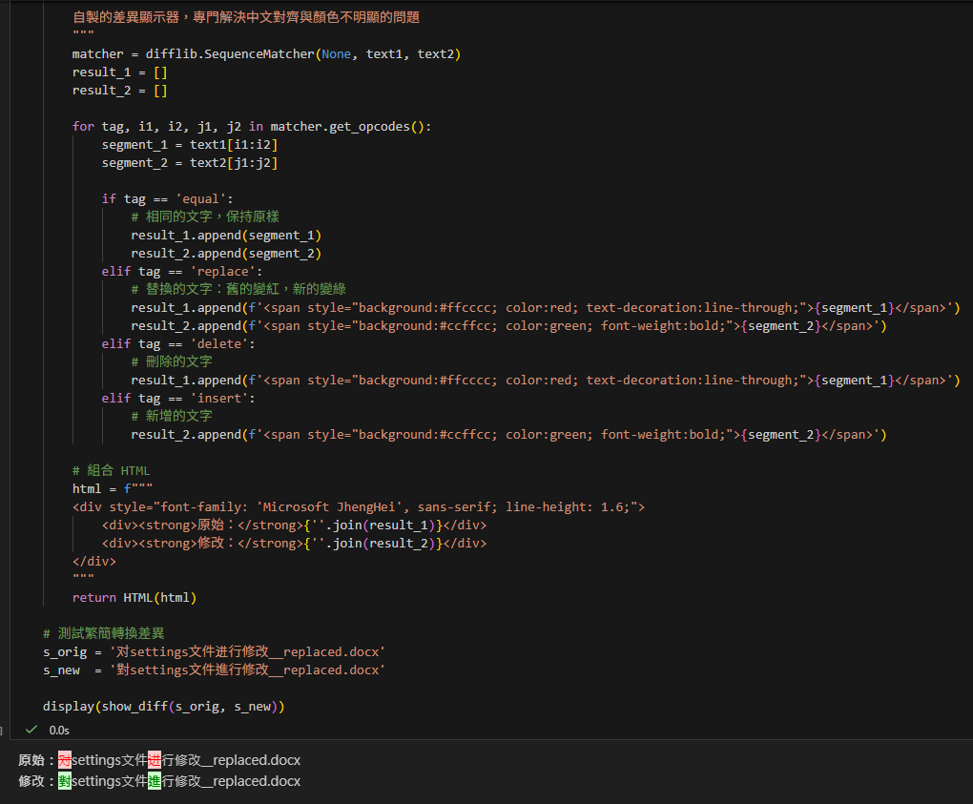Screen dimensions: 973x804
Task: Click the red struck-through 进 character in output
Action: pos(155,760)
